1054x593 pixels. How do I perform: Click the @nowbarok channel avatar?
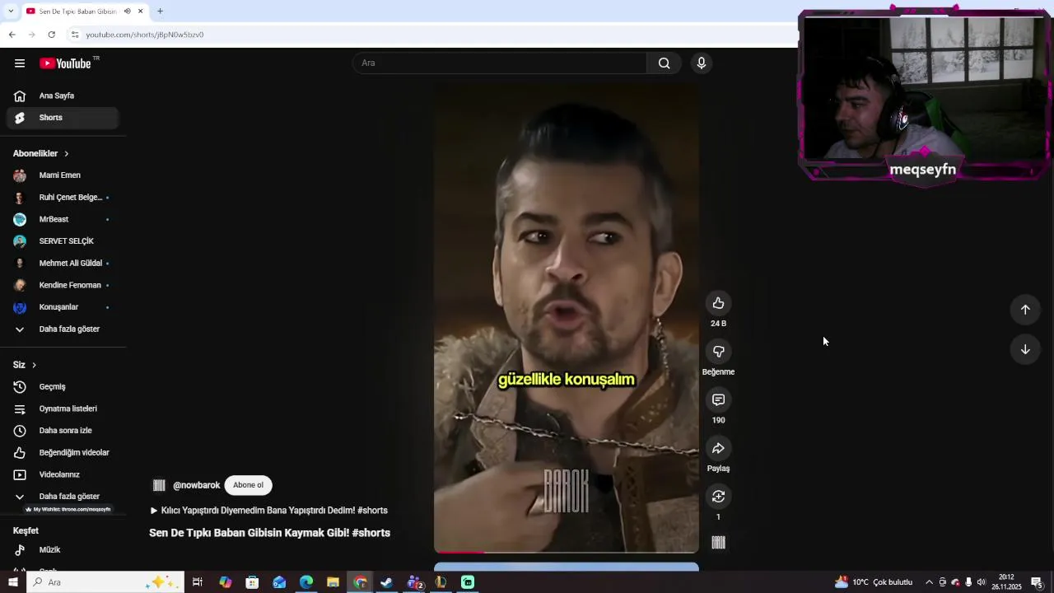click(x=159, y=485)
